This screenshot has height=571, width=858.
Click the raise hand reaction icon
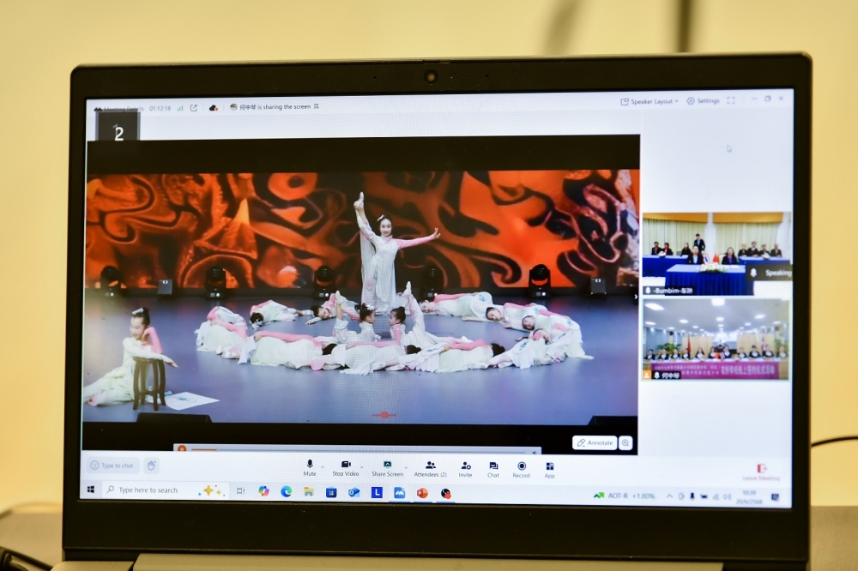152,466
